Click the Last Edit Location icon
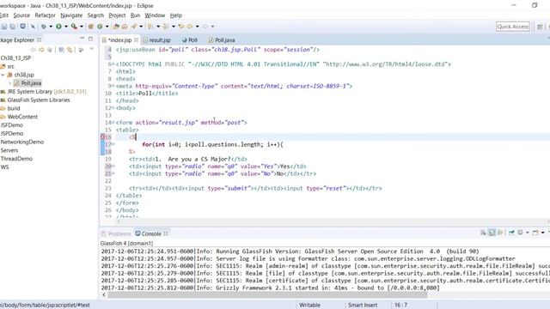The image size is (550, 309). click(x=181, y=27)
